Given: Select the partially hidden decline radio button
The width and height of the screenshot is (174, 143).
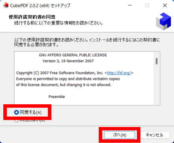Looking at the screenshot, I should 16,120.
